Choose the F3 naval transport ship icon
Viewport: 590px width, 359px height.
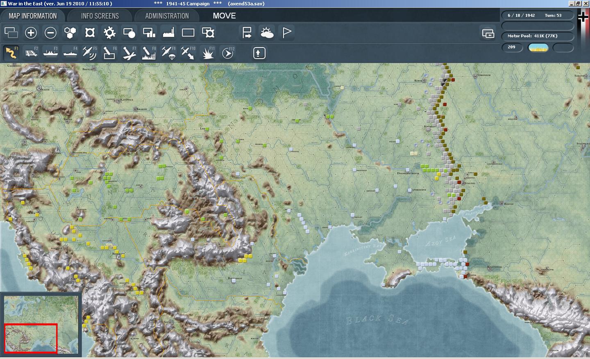[50, 53]
